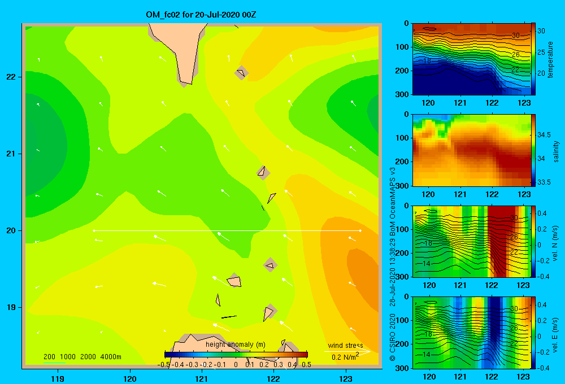This screenshot has width=565, height=384.
Task: Click latitude tick label 19 on main map
Action: pyautogui.click(x=11, y=307)
